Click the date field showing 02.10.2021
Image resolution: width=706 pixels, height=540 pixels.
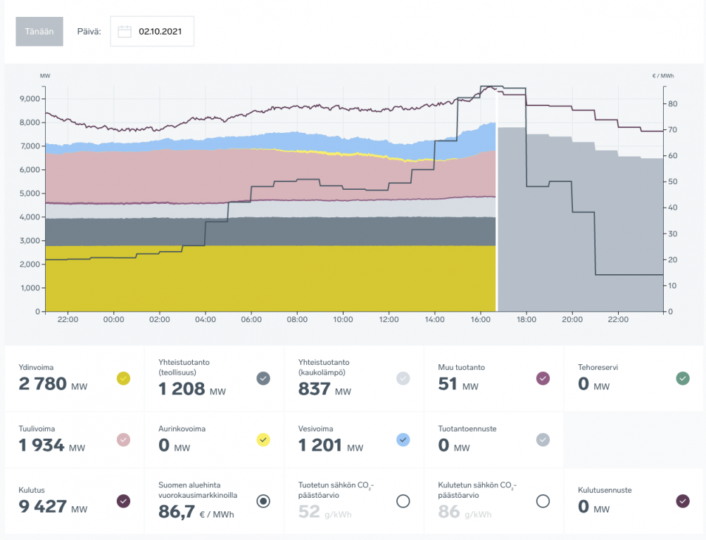pos(159,32)
